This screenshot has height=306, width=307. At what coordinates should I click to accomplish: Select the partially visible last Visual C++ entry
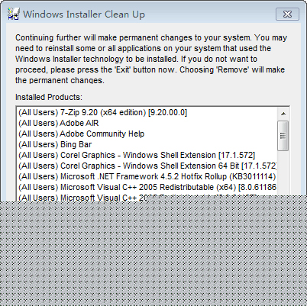click(x=147, y=198)
